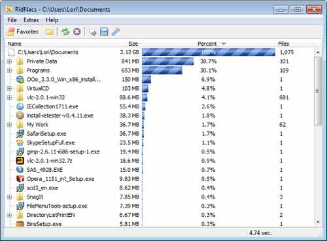Open settings with the wrench icon
Screen dimensions: 327x241
click(x=116, y=32)
